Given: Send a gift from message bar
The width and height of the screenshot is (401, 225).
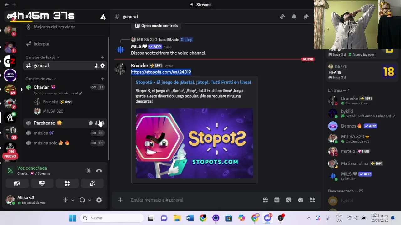Looking at the screenshot, I should pyautogui.click(x=265, y=200).
